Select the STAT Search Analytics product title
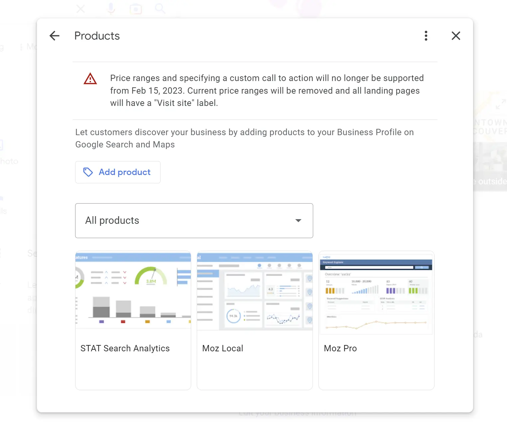This screenshot has width=507, height=432. coord(125,348)
